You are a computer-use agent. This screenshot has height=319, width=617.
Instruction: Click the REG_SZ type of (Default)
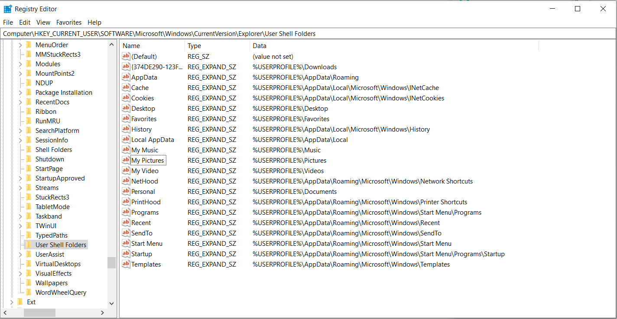coord(198,56)
